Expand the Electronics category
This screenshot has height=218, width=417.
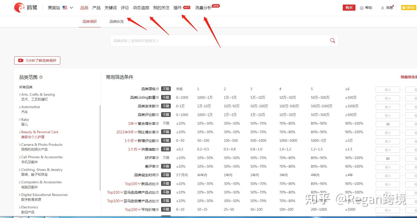[20, 207]
